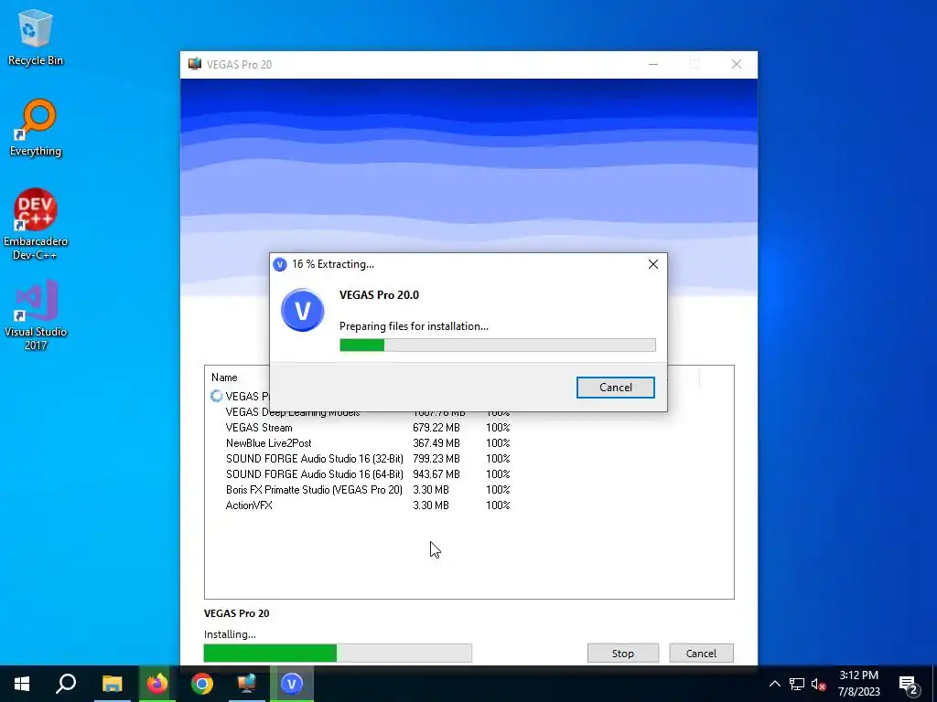This screenshot has width=937, height=702.
Task: Select the Everything search desktop shortcut
Action: 36,128
